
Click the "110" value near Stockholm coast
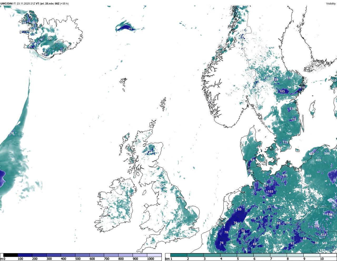(x=303, y=88)
